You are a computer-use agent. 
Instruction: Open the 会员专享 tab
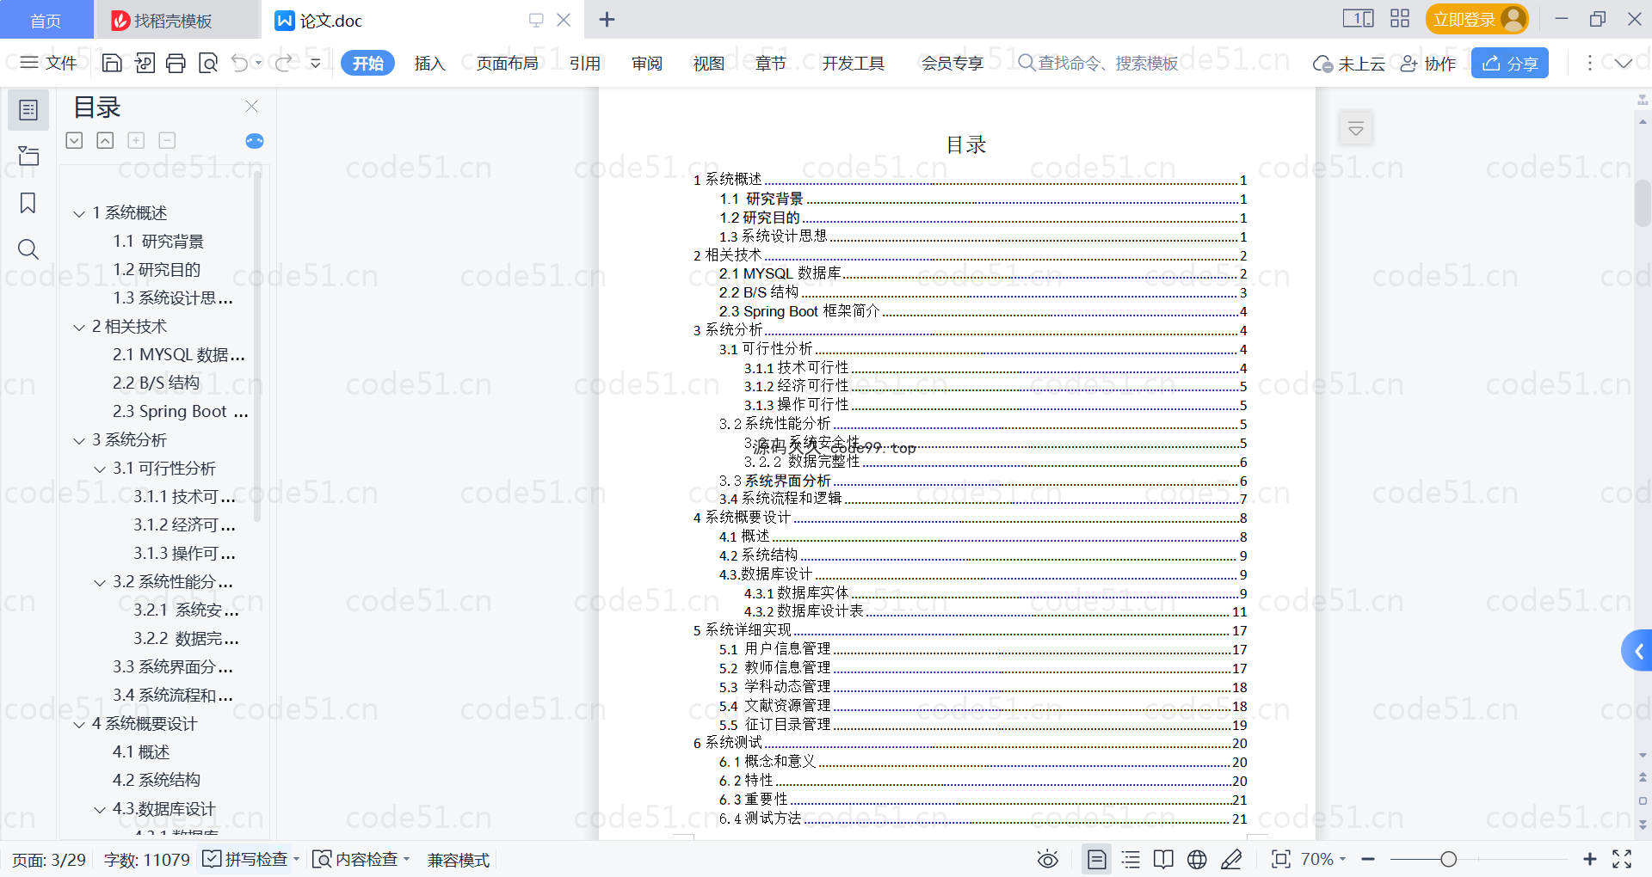(952, 63)
